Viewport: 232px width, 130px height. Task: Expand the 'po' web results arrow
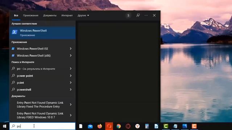[x=71, y=69]
